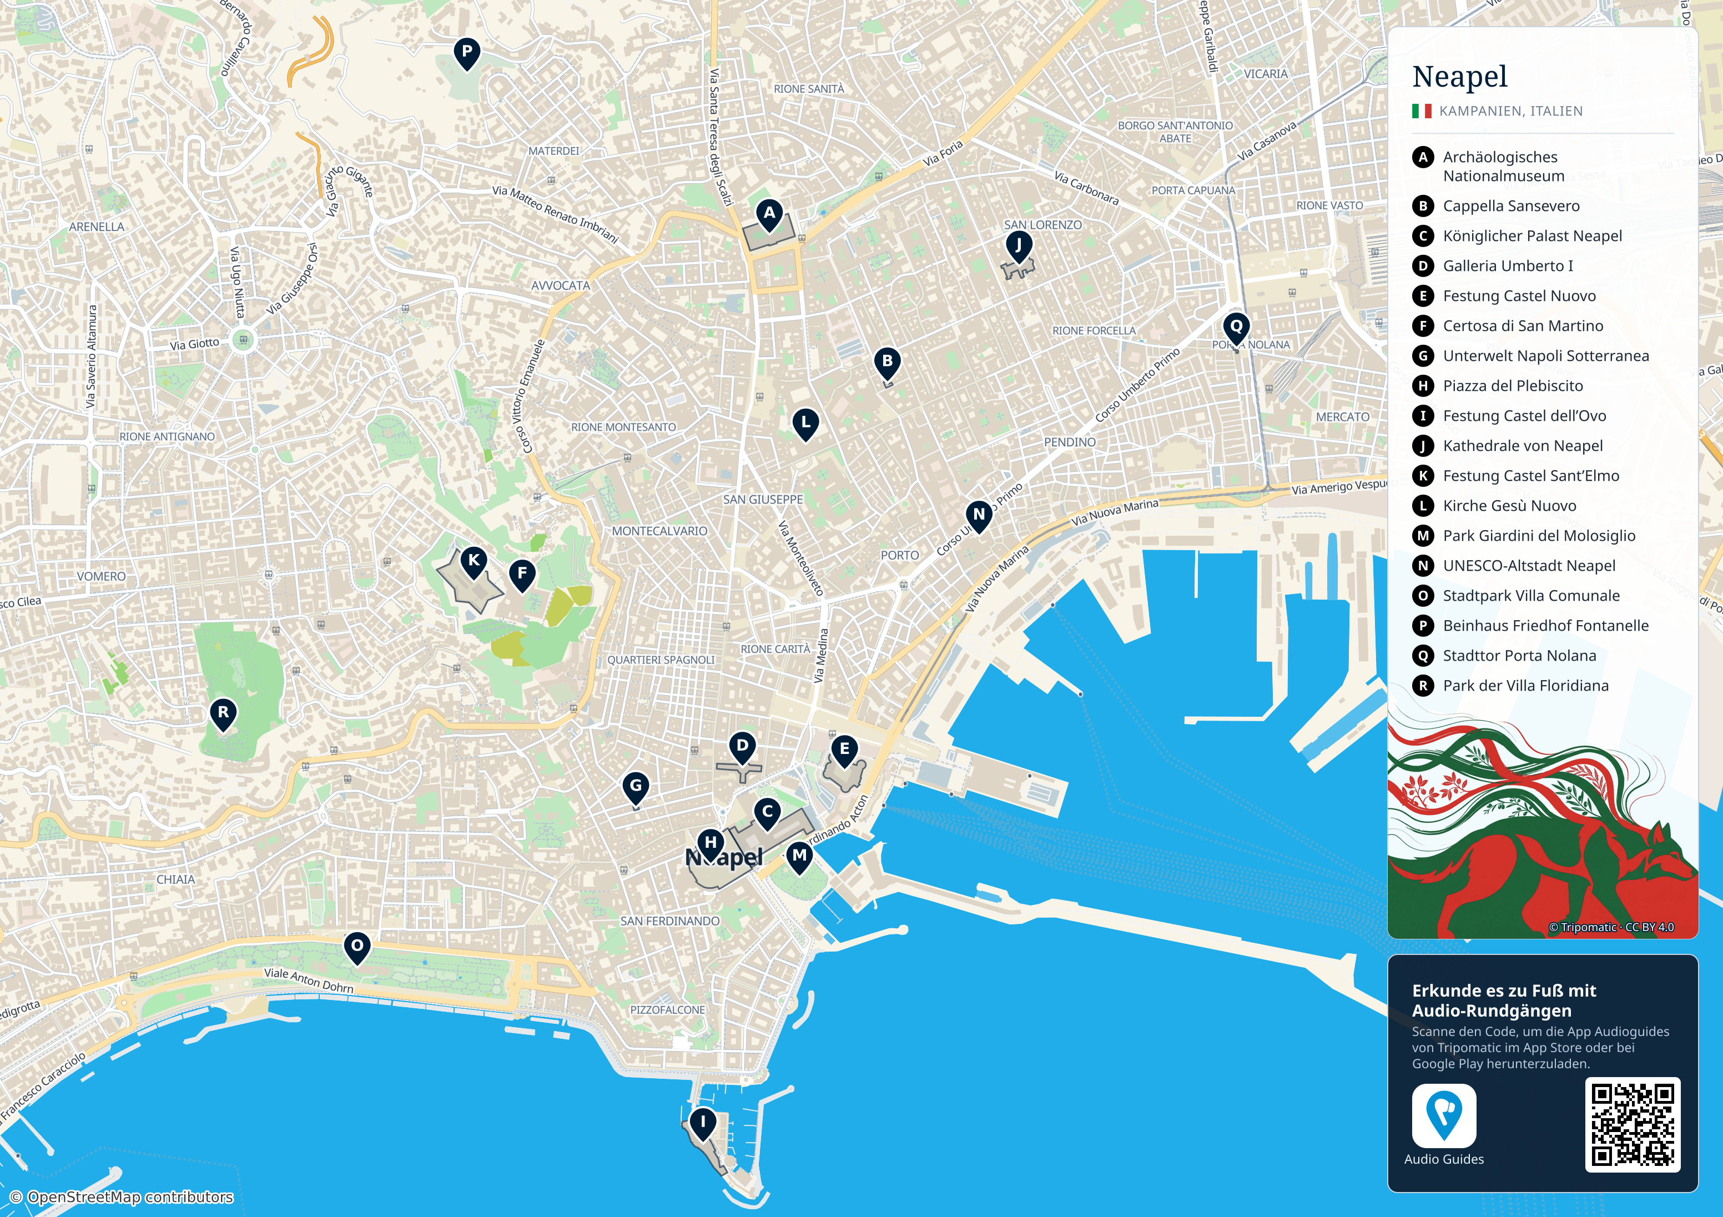This screenshot has width=1723, height=1217.
Task: Click the Italian flag icon
Action: point(1422,111)
